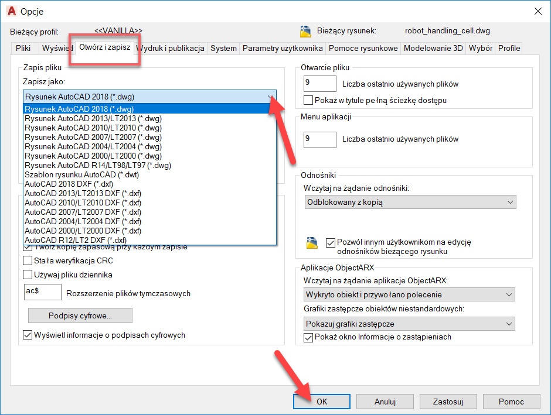Close the Opcje dialog window
The width and height of the screenshot is (551, 415).
pos(537,11)
